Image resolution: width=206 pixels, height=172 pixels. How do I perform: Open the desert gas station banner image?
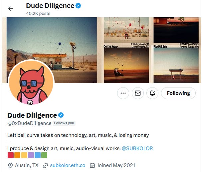tap(52, 50)
